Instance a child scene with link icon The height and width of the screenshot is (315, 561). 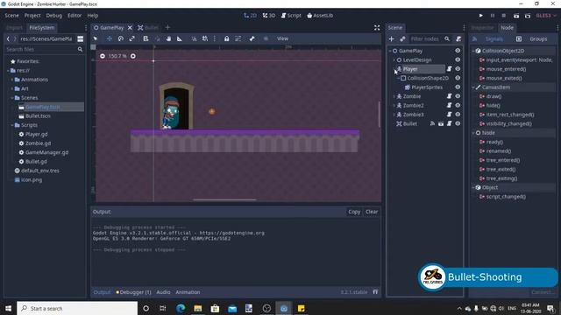click(x=402, y=38)
